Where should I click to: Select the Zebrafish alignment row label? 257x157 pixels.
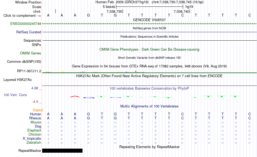(34, 143)
